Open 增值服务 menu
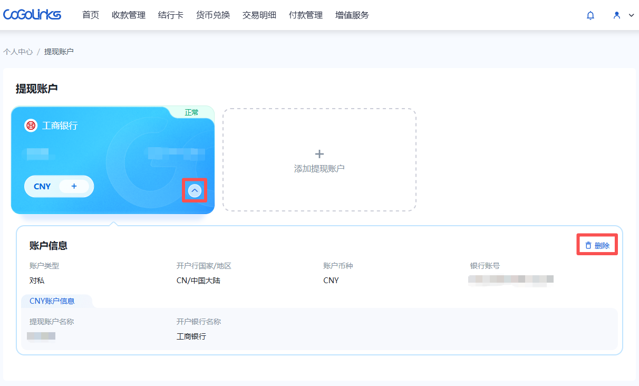 point(352,15)
